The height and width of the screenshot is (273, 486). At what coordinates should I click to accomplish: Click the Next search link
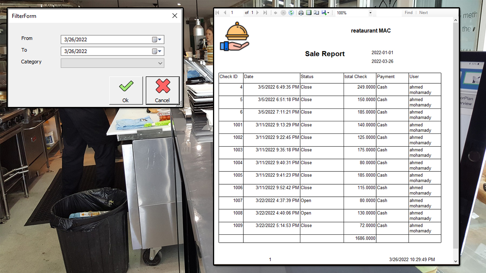point(423,13)
